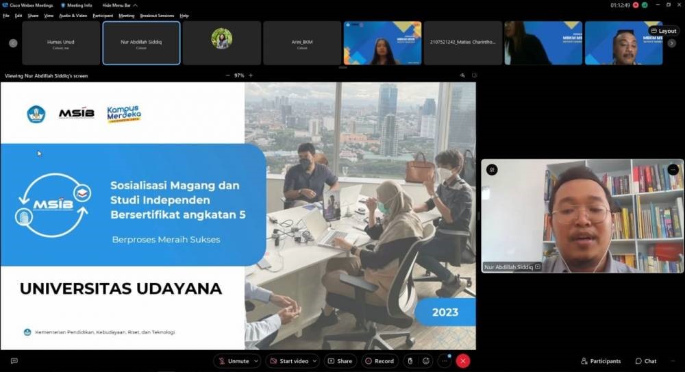The height and width of the screenshot is (372, 685).
Task: Open the Audio & Video menu
Action: pos(73,16)
